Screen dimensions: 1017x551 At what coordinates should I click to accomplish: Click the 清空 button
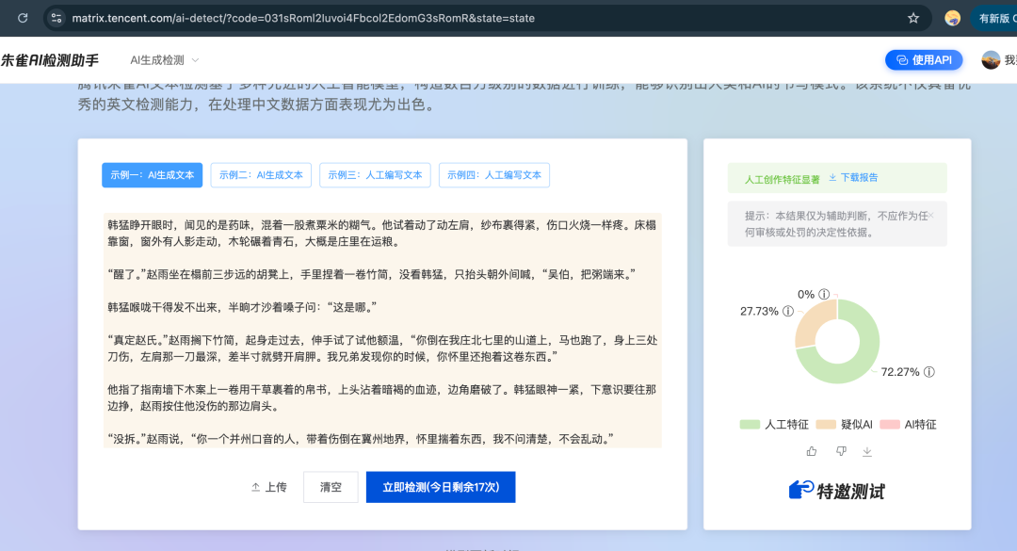point(331,487)
